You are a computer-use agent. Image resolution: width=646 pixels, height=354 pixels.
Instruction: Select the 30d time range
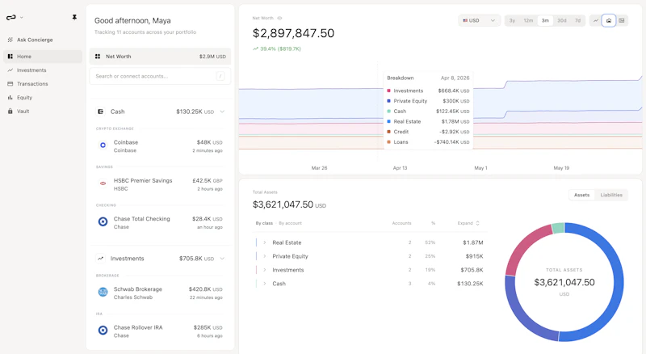pos(562,20)
